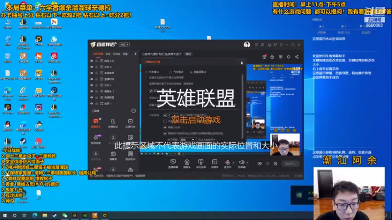
Task: Toggle visibility of the 摄像头 2 source
Action: click(92, 91)
